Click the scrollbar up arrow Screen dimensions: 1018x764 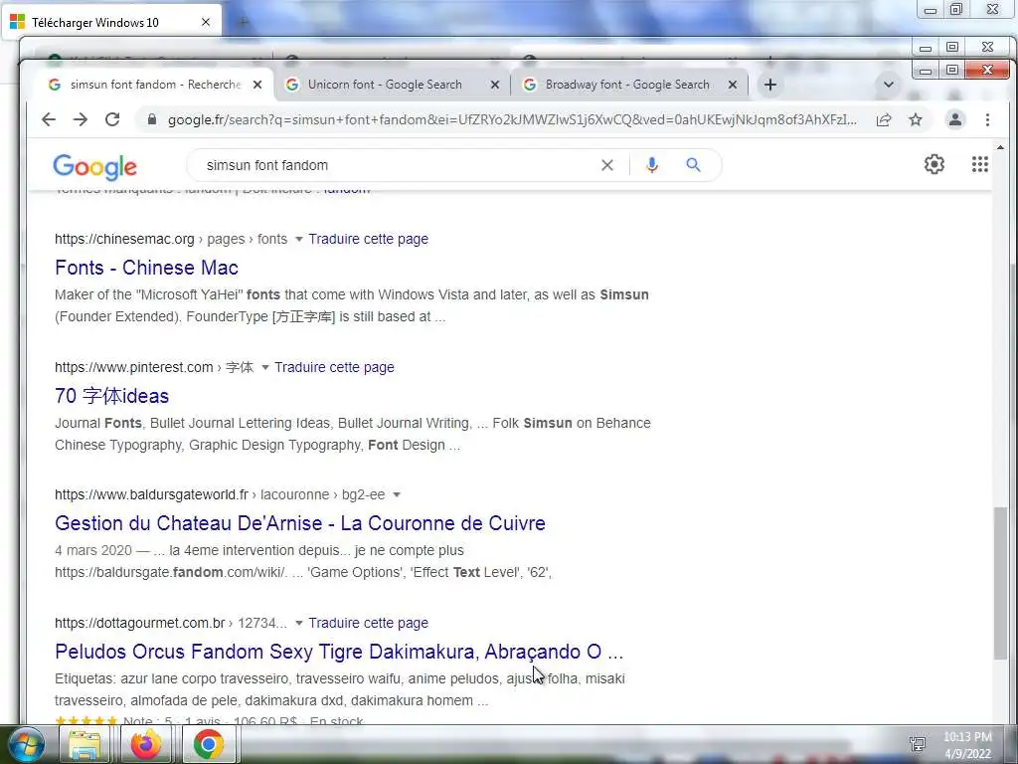[x=1000, y=147]
